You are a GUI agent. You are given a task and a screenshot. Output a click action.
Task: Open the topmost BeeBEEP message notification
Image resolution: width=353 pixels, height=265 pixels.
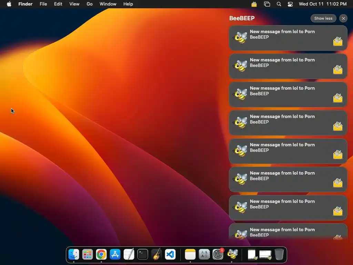288,38
